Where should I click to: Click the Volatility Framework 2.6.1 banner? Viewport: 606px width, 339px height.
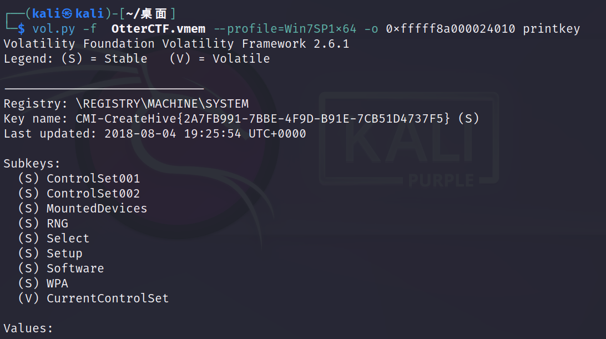click(176, 44)
